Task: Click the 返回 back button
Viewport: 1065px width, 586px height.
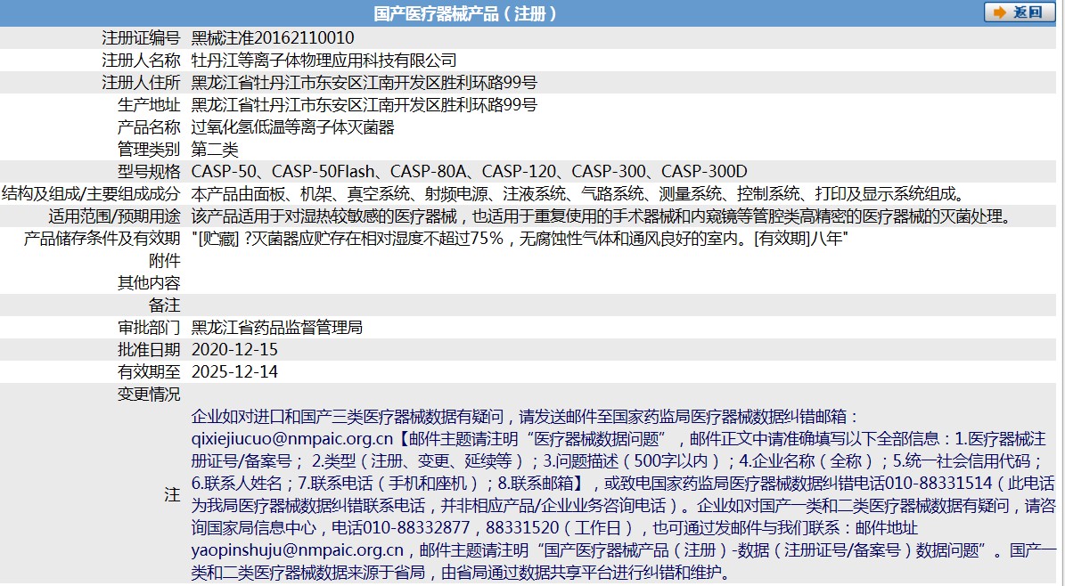Action: coord(1020,12)
